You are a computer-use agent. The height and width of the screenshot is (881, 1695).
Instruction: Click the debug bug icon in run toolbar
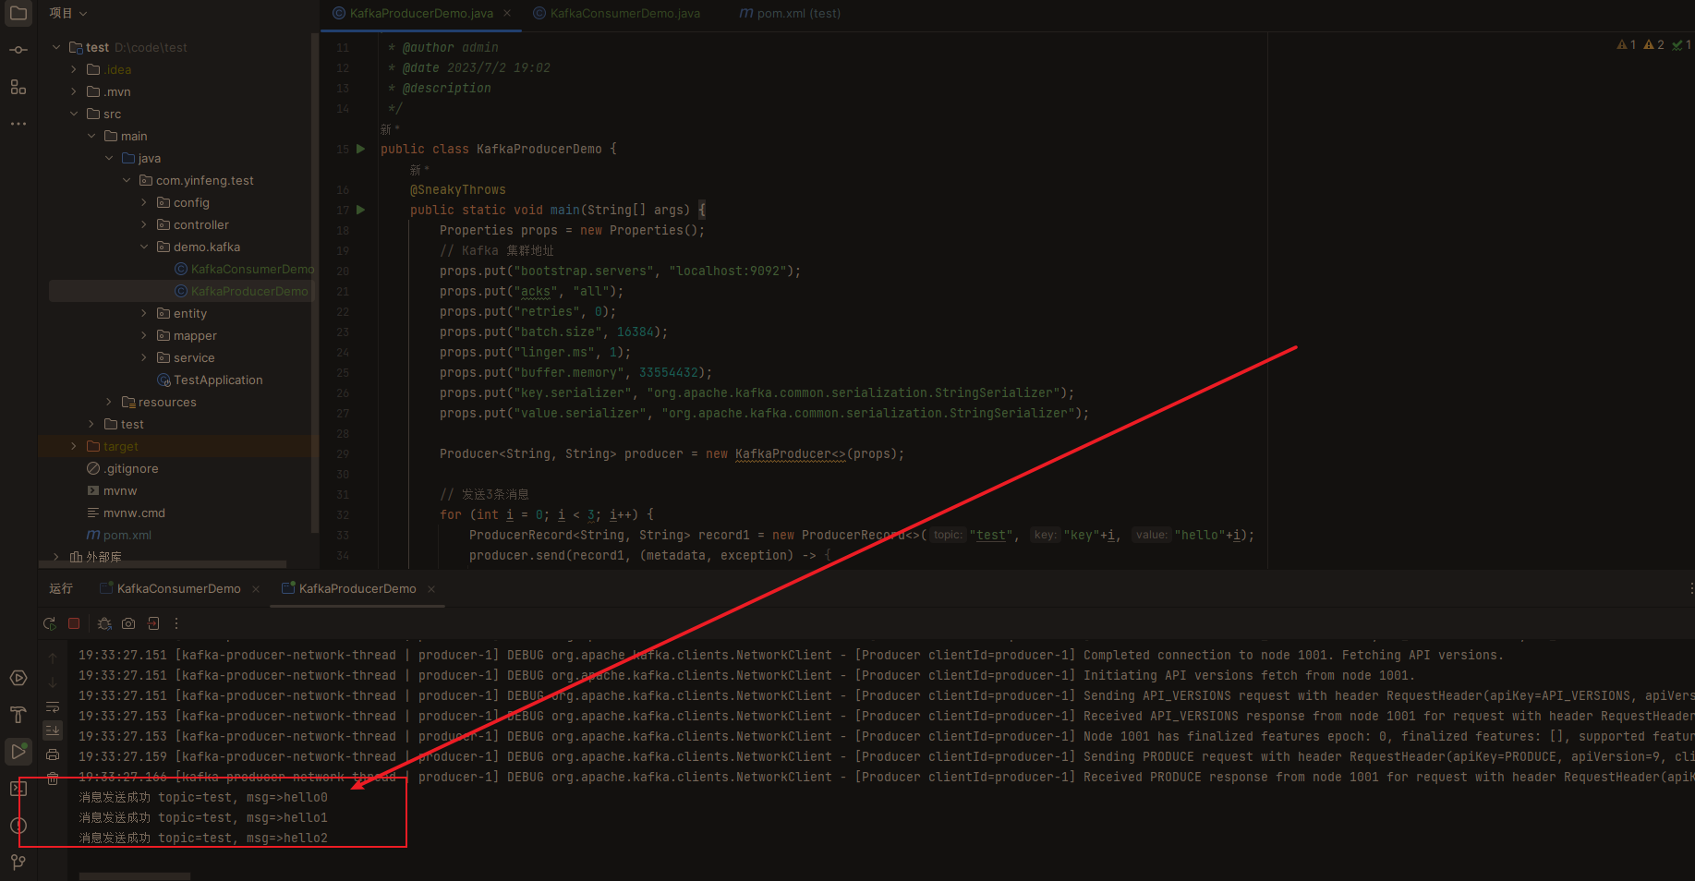click(104, 623)
